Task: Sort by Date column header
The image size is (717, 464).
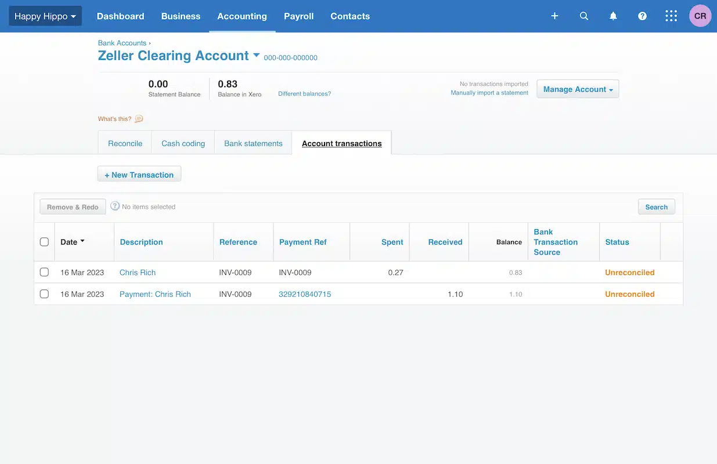Action: [73, 242]
